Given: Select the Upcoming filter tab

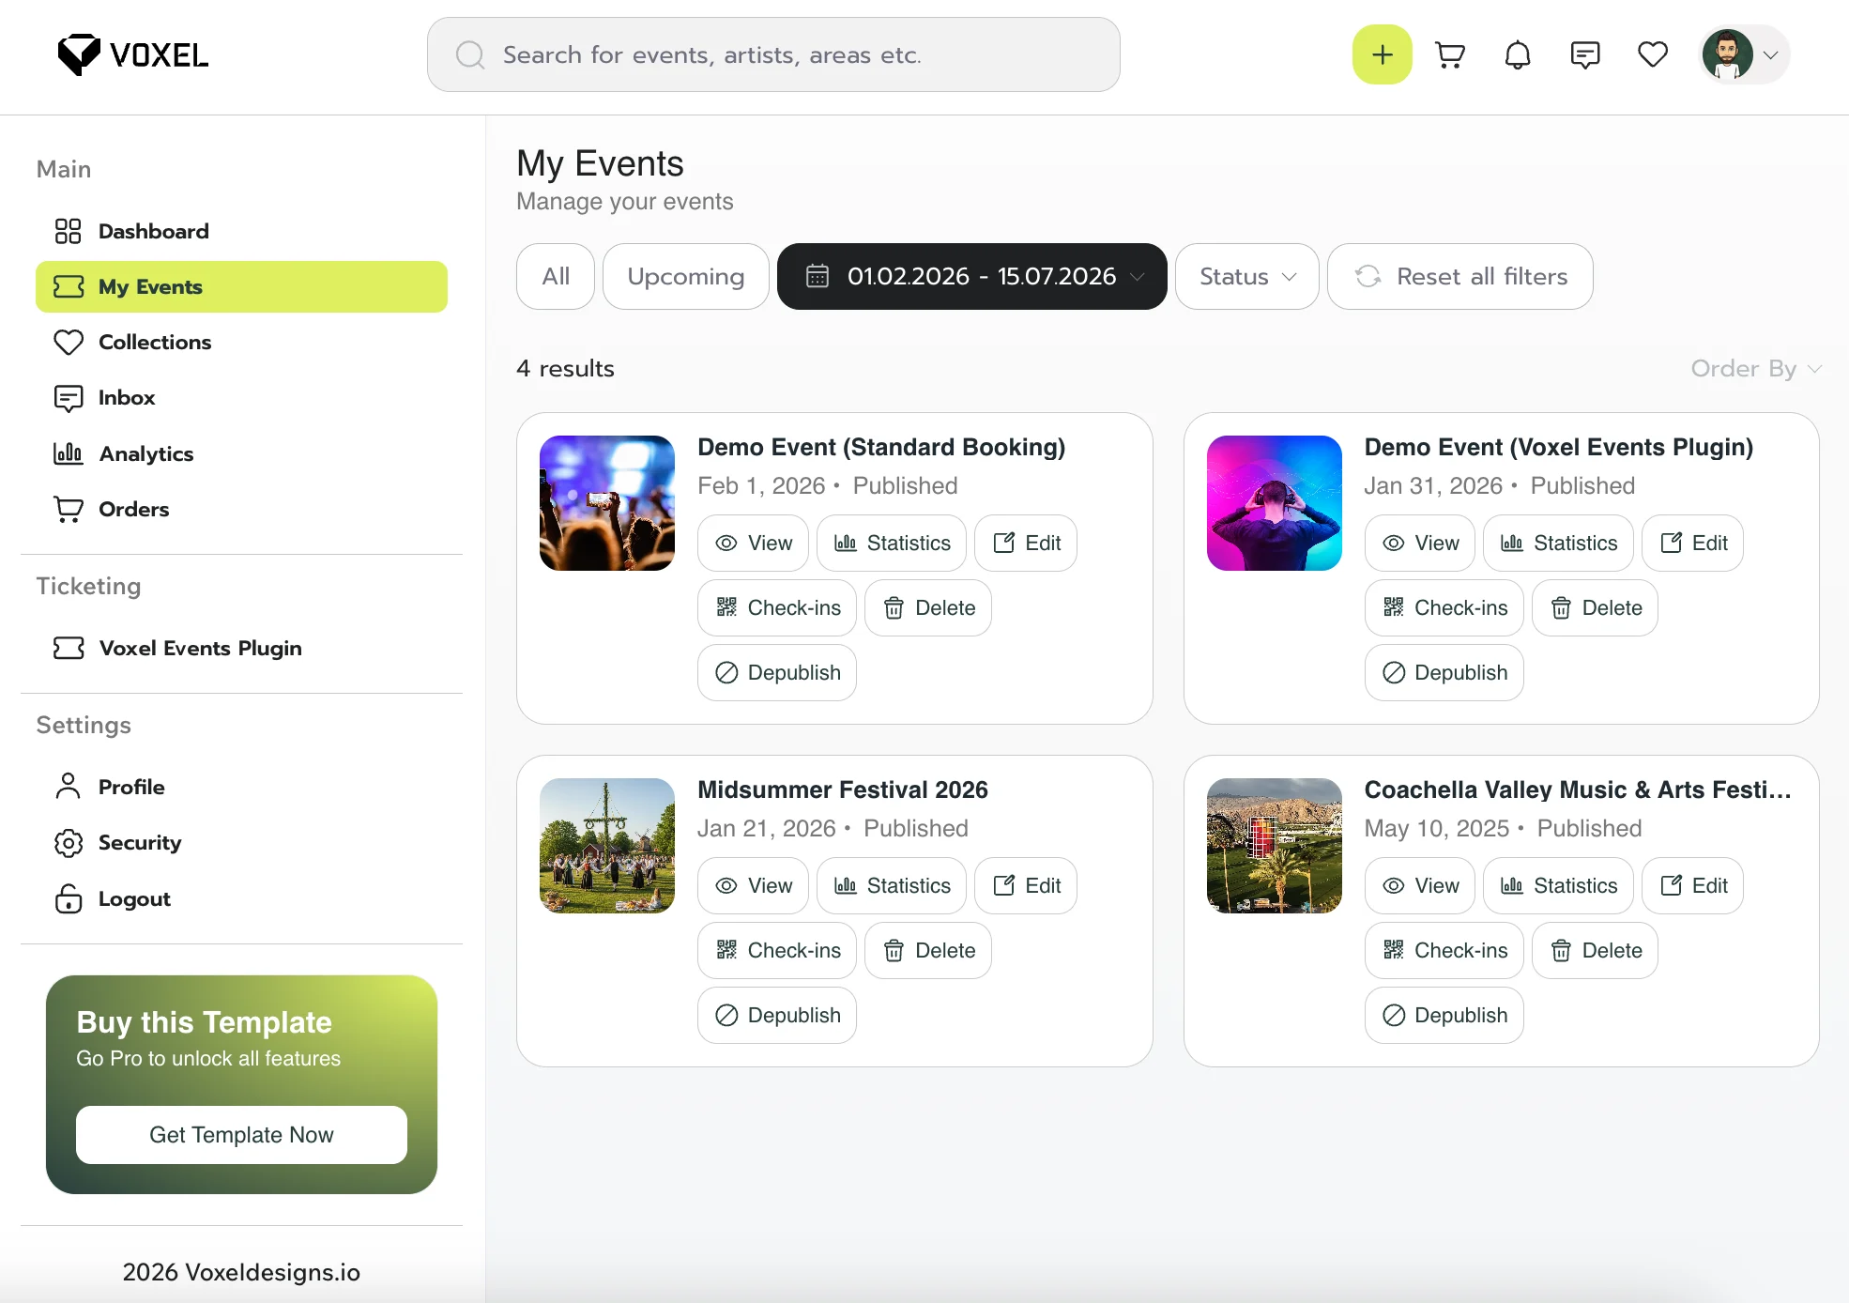Looking at the screenshot, I should [685, 276].
